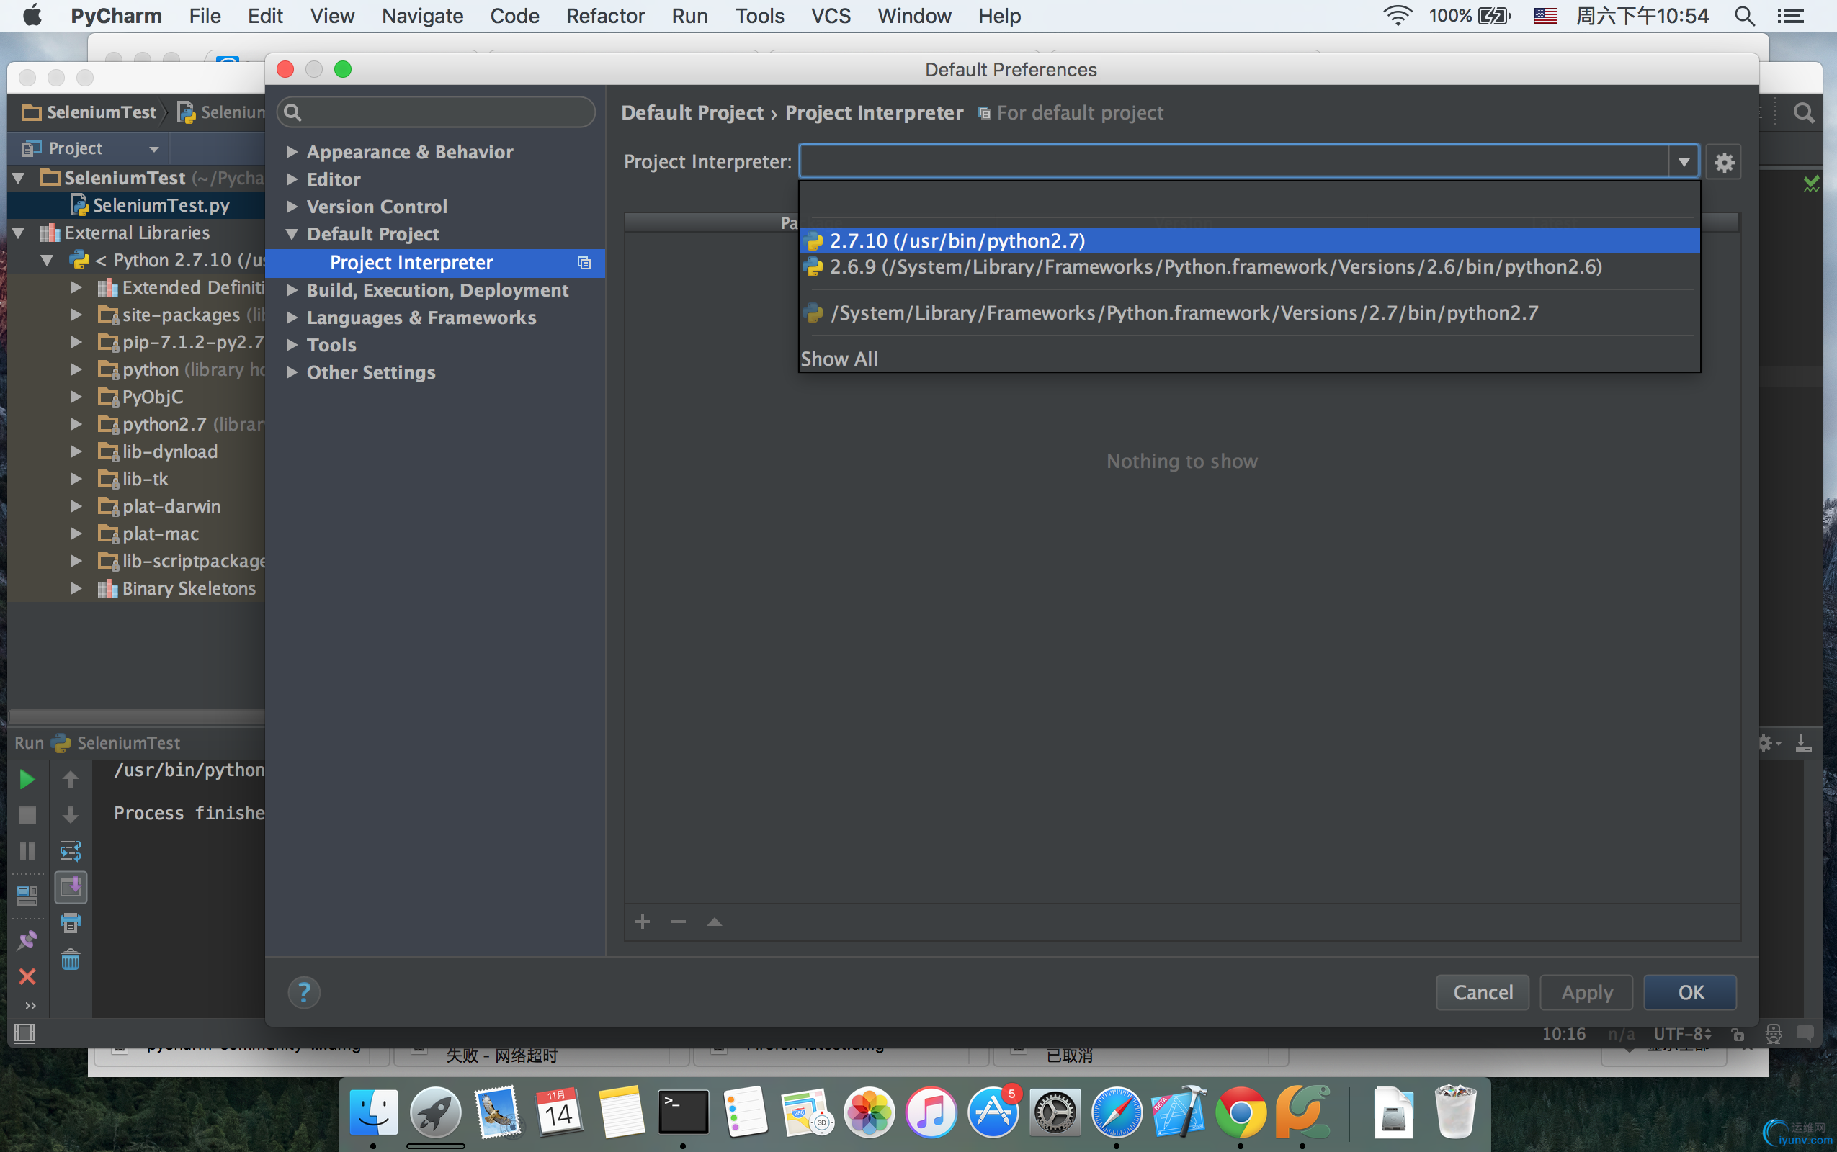Viewport: 1837px width, 1152px height.
Task: Toggle soft-wrap icon in Run panel
Action: tap(70, 850)
